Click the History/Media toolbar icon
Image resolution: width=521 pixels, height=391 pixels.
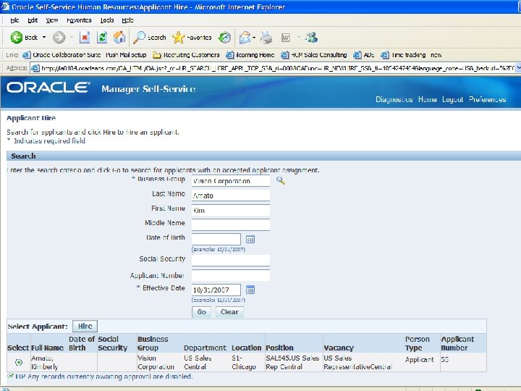pos(224,38)
